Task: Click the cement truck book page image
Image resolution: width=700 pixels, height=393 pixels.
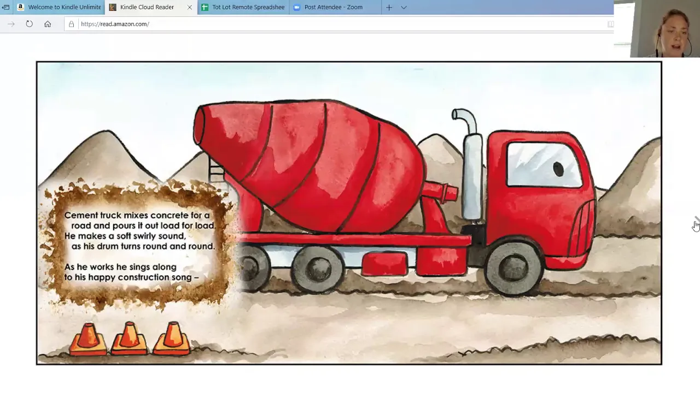Action: tap(349, 213)
